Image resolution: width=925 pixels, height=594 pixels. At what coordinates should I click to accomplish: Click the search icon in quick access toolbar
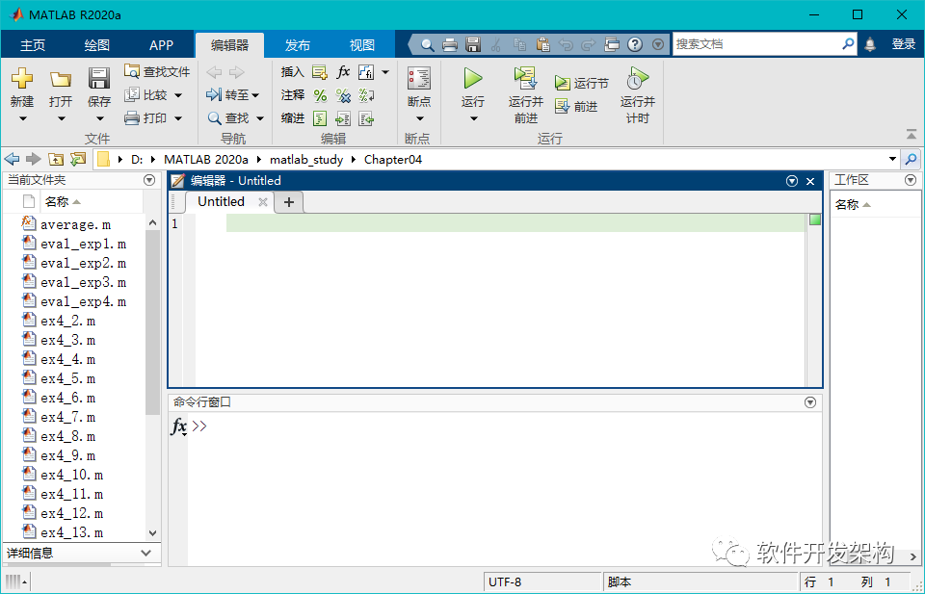[x=428, y=45]
